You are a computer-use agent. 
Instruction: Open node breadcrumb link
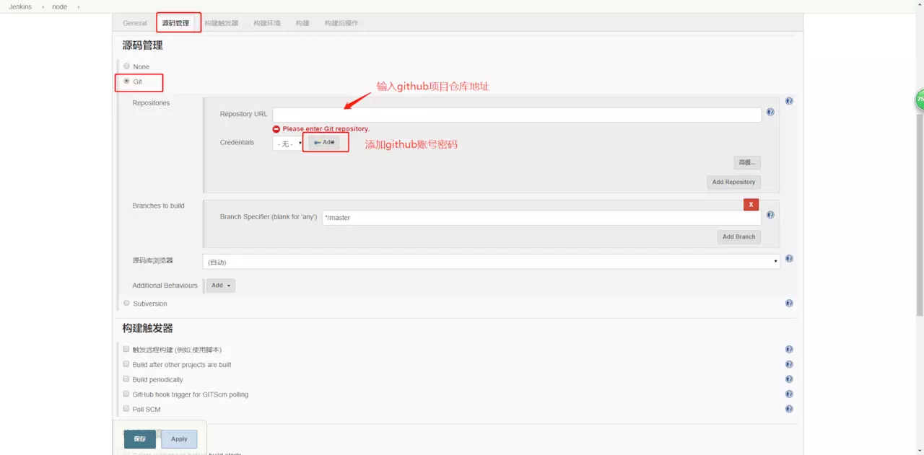coord(59,6)
